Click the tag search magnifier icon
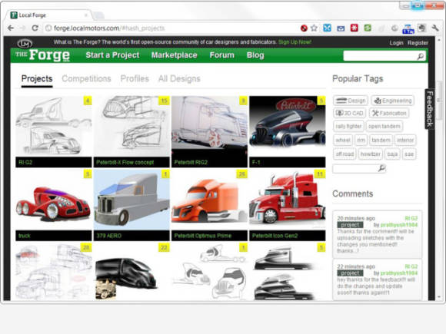This screenshot has width=446, height=334. pyautogui.click(x=381, y=168)
